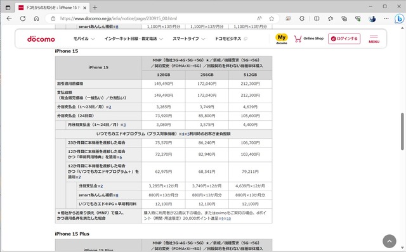Select the 105,600円 cell
The height and width of the screenshot is (252, 406).
[251, 116]
